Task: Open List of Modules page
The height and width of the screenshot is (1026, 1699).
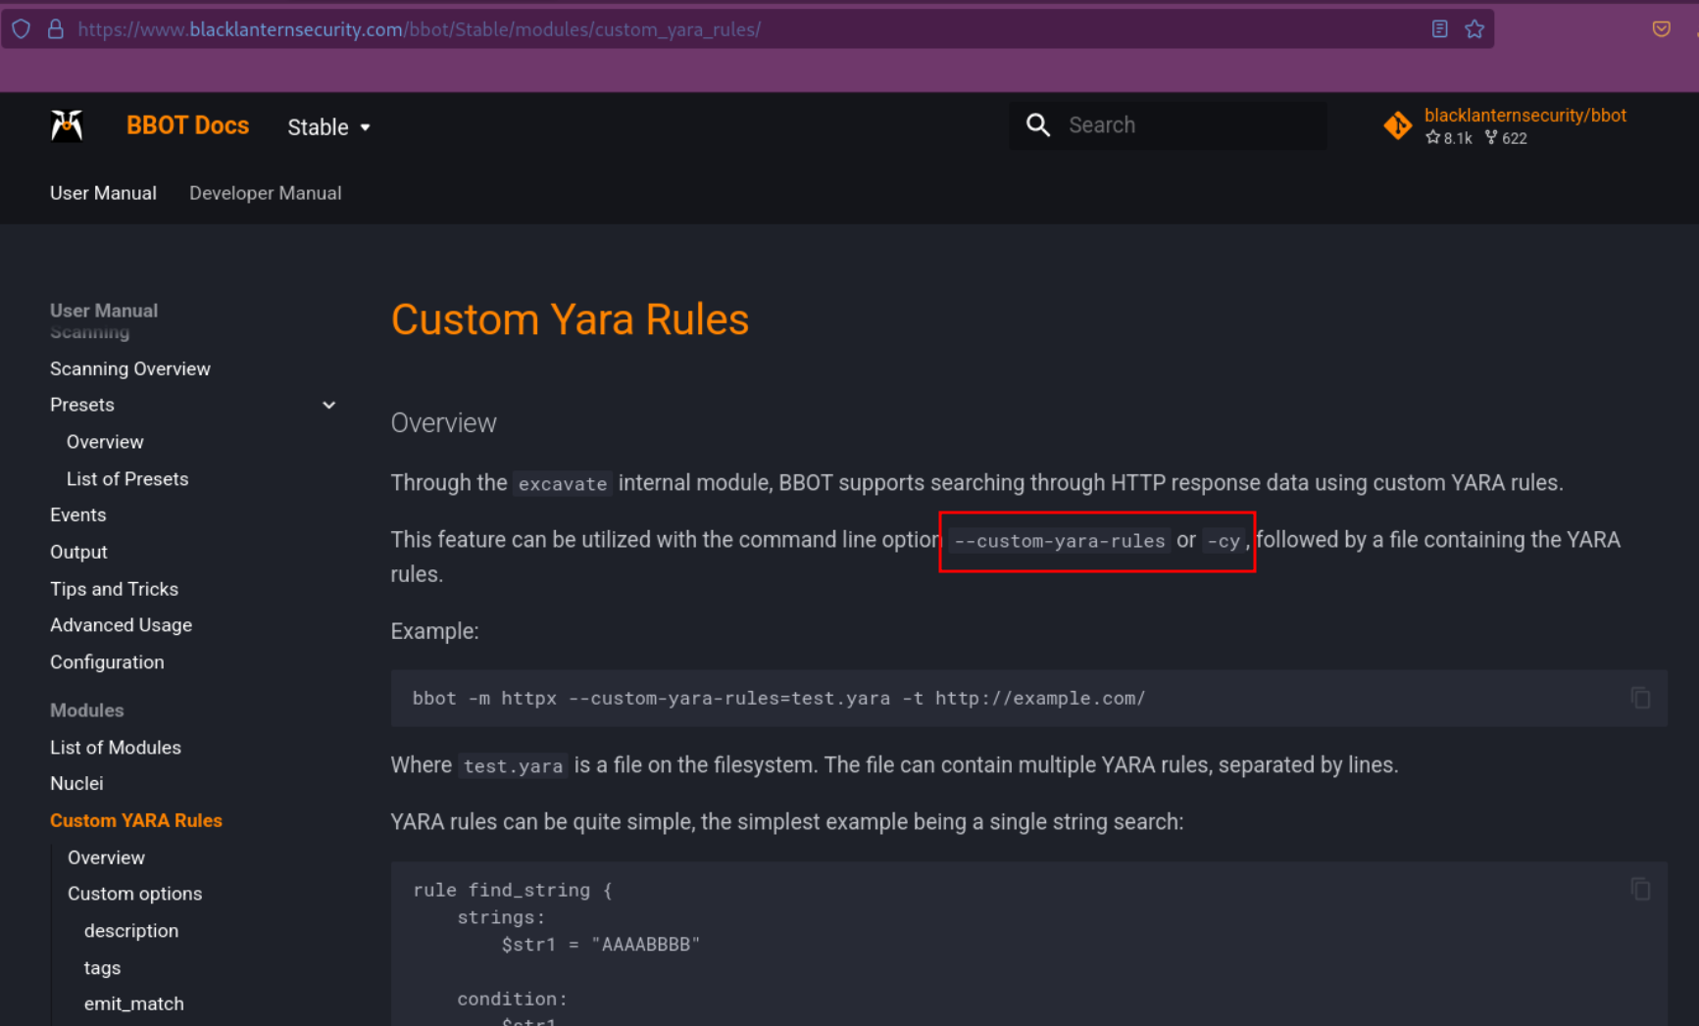Action: coord(116,748)
